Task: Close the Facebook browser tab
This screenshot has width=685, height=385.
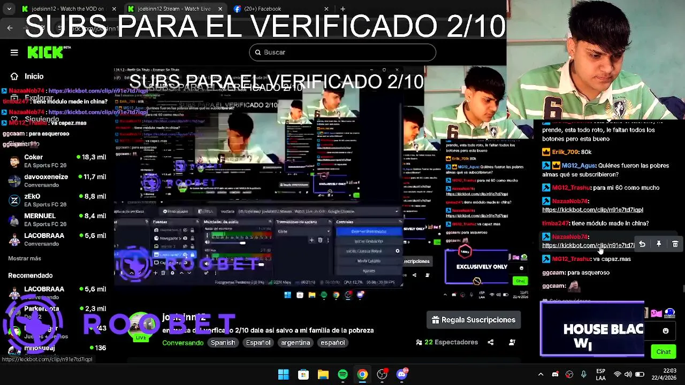Action: (x=326, y=9)
